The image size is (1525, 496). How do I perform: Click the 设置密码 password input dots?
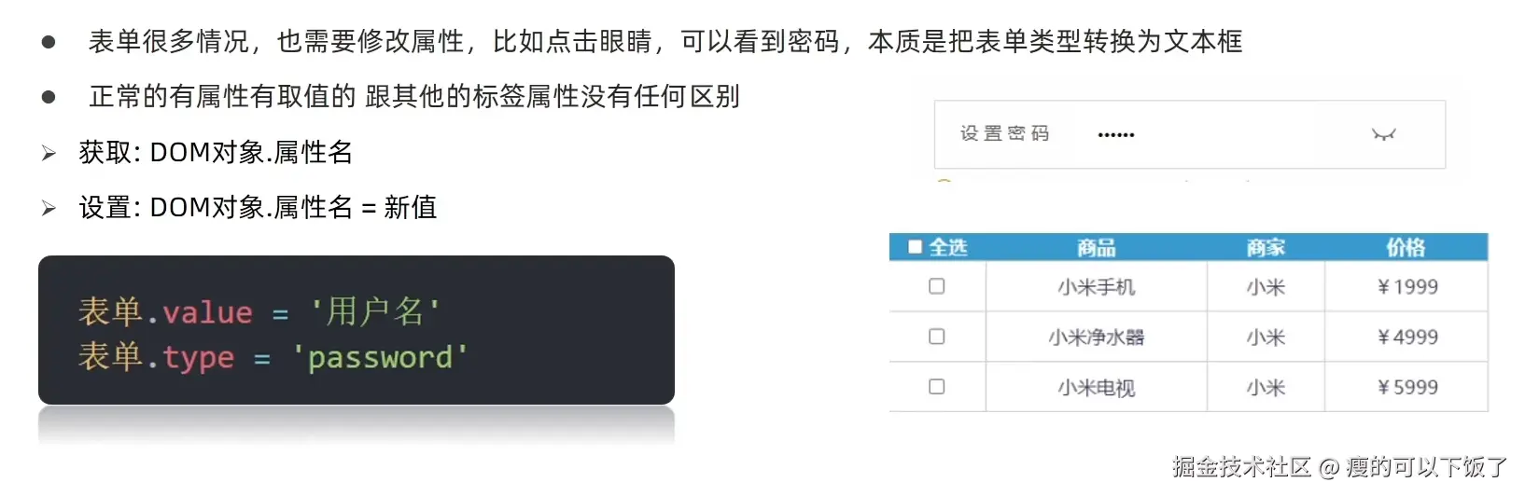[x=1116, y=135]
